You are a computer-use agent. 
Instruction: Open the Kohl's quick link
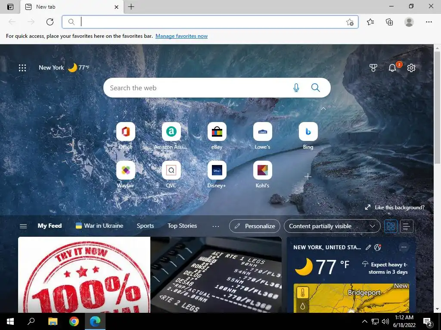coord(262,174)
